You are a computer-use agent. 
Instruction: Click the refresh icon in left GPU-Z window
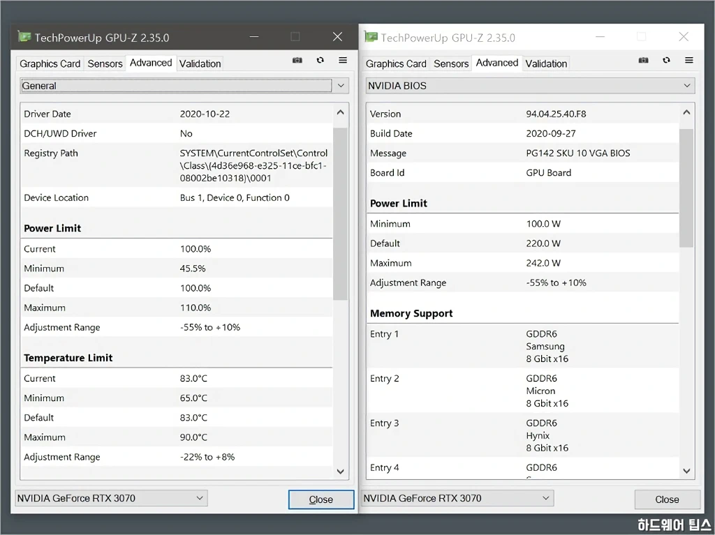pyautogui.click(x=320, y=60)
